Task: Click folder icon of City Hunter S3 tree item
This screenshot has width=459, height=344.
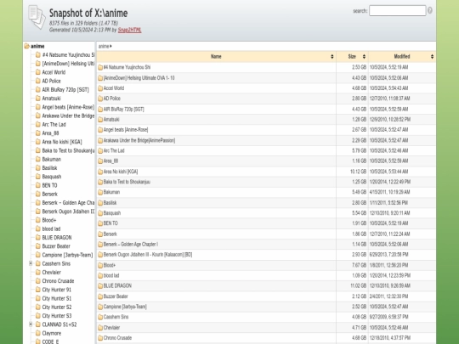Action: tap(37, 316)
